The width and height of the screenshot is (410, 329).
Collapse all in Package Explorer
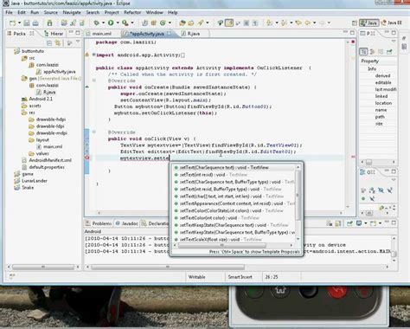[49, 43]
